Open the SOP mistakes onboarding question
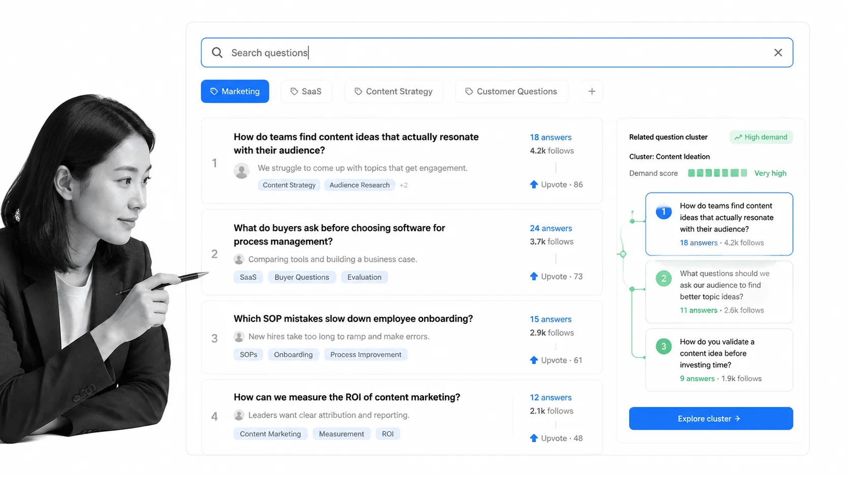The width and height of the screenshot is (849, 477). coord(353,318)
